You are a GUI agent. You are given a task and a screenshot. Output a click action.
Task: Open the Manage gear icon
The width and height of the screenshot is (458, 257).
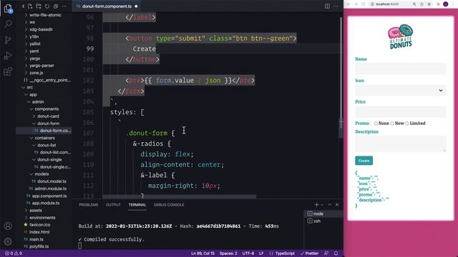[x=8, y=241]
